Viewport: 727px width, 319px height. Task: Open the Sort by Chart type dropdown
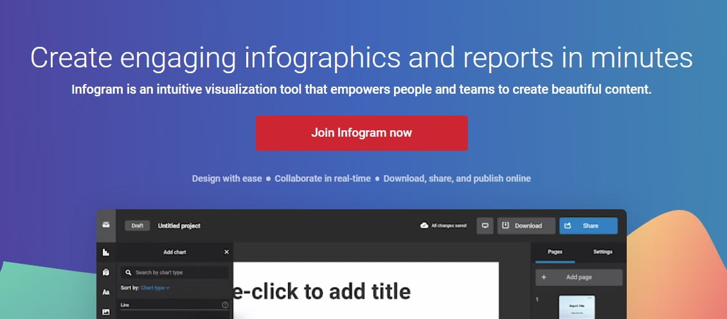[155, 288]
